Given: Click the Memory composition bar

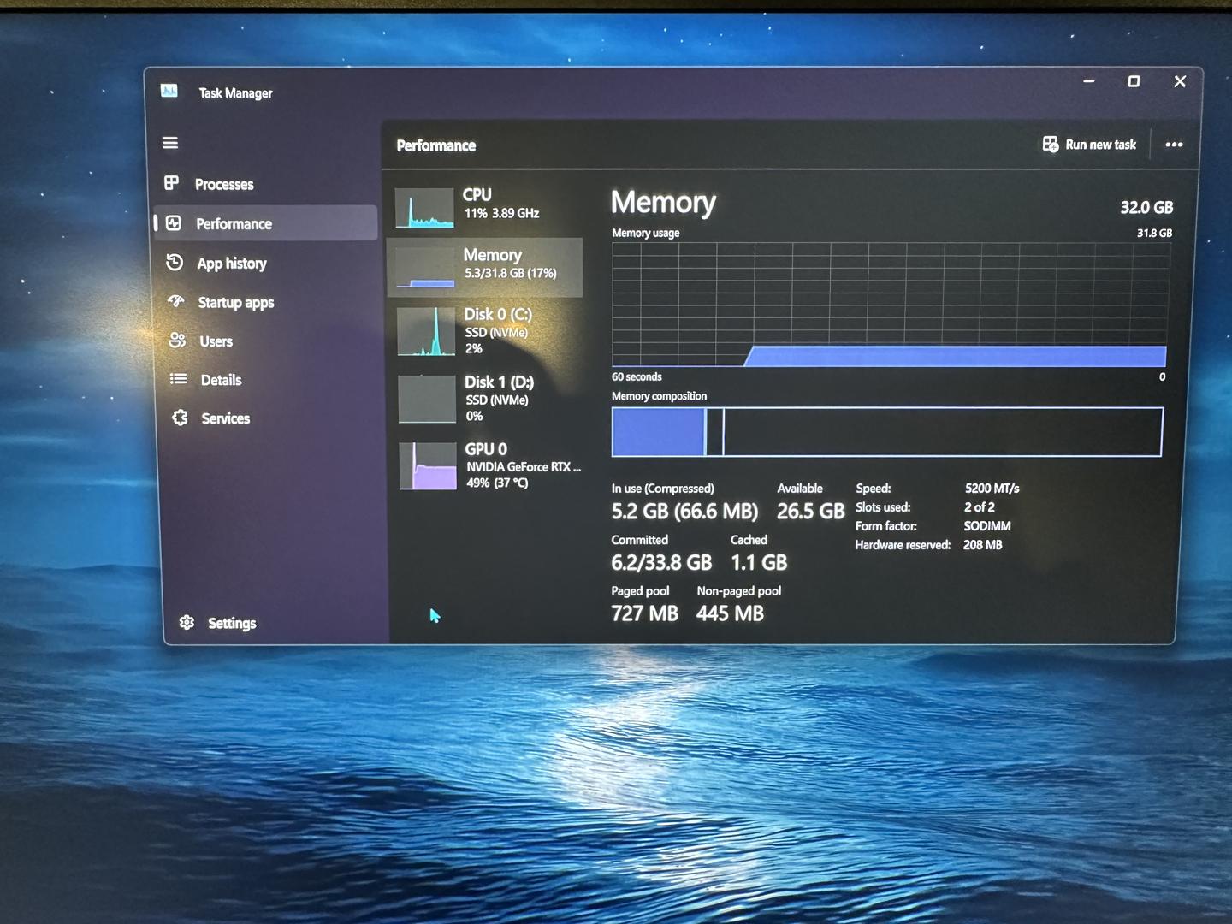Looking at the screenshot, I should tap(887, 432).
